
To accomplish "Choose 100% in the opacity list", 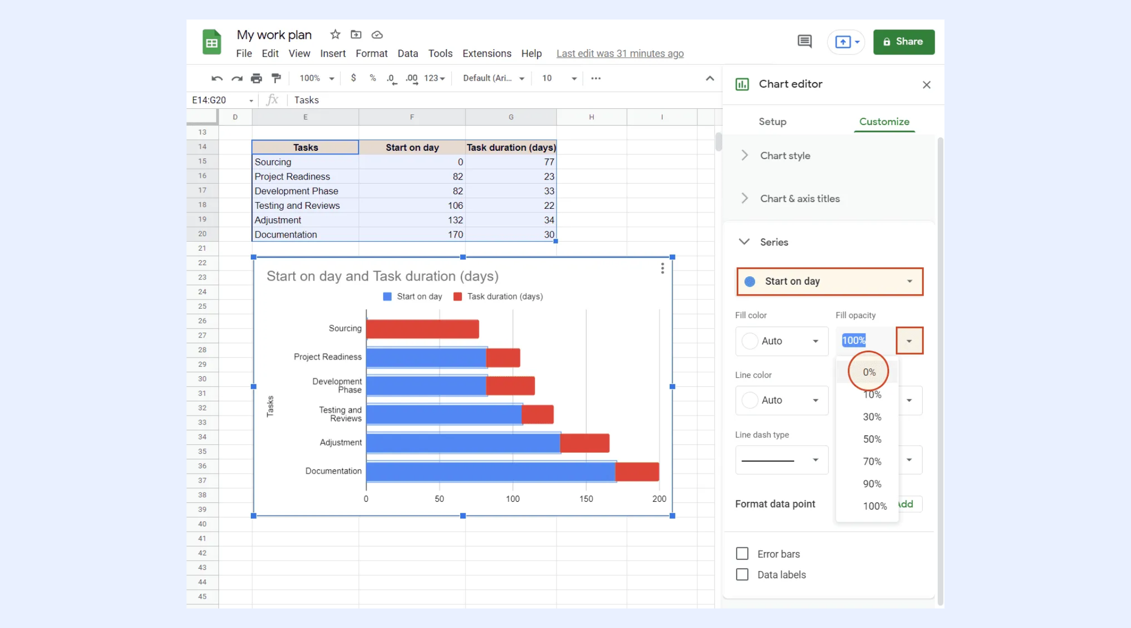I will (868, 506).
